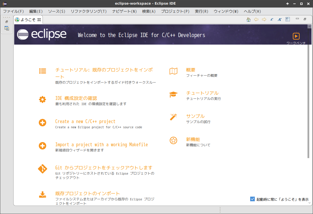This screenshot has width=313, height=214.
Task: Click the ワークベンチ label
Action: tap(296, 43)
